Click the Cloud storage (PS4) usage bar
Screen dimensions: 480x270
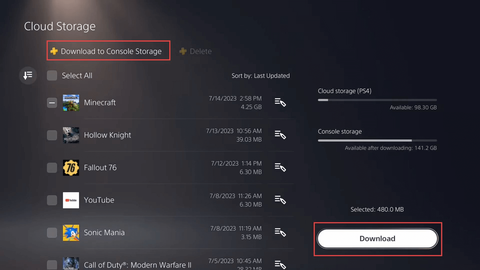tap(377, 100)
